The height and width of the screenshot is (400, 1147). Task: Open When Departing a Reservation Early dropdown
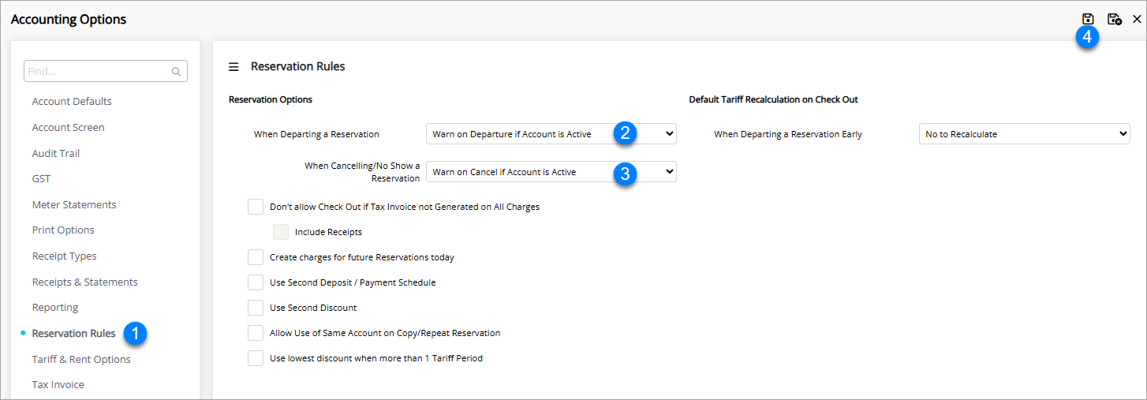[x=1024, y=134]
